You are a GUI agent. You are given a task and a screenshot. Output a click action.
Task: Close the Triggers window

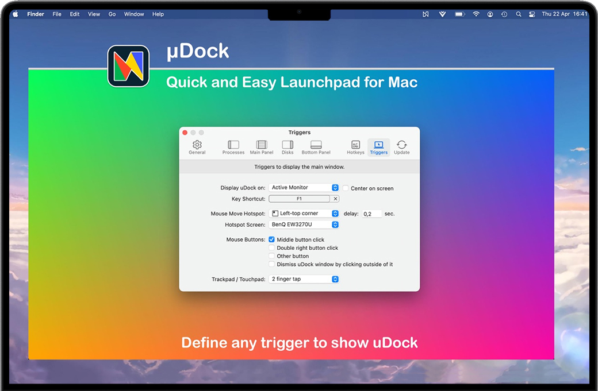pos(185,133)
